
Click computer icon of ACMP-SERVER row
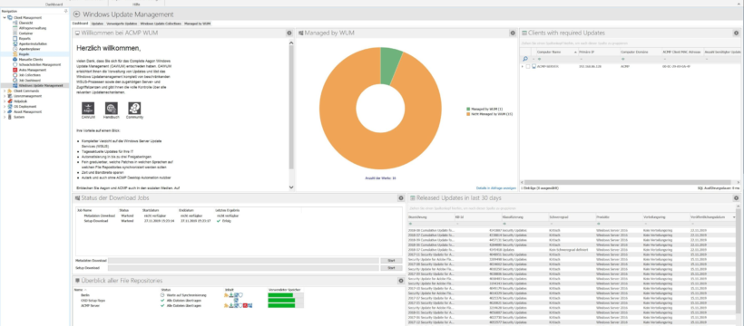[534, 66]
